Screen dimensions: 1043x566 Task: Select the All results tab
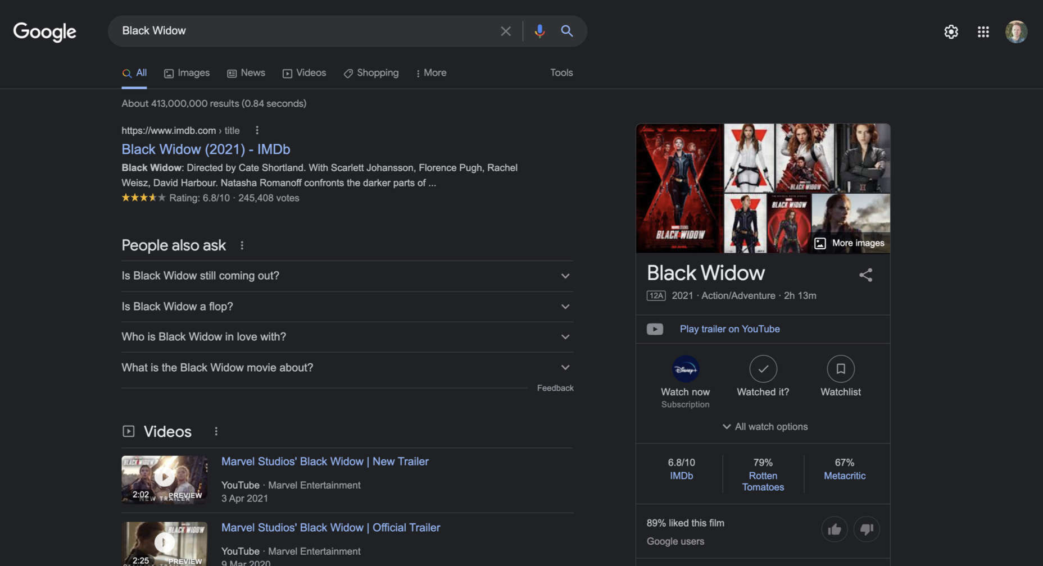(x=134, y=73)
